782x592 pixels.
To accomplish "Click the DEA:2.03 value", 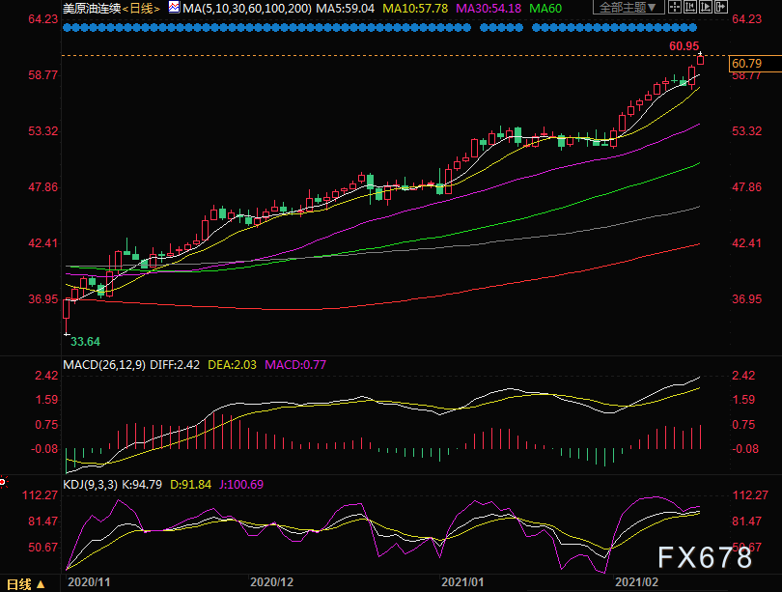I will click(232, 365).
